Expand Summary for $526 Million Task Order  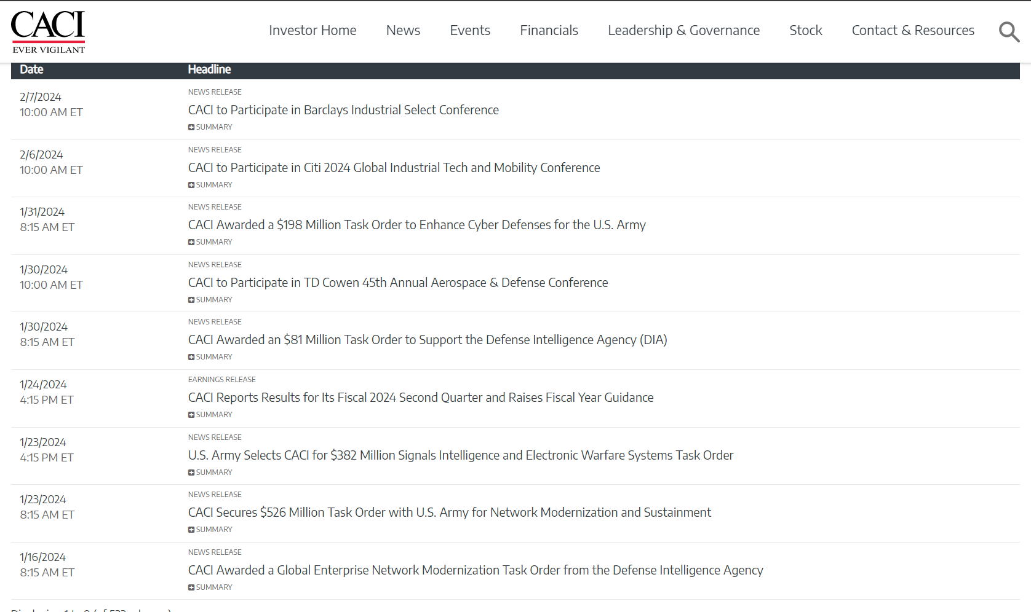coord(210,530)
